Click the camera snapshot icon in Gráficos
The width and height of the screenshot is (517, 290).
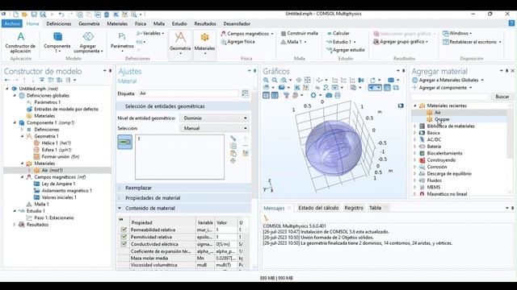click(329, 95)
